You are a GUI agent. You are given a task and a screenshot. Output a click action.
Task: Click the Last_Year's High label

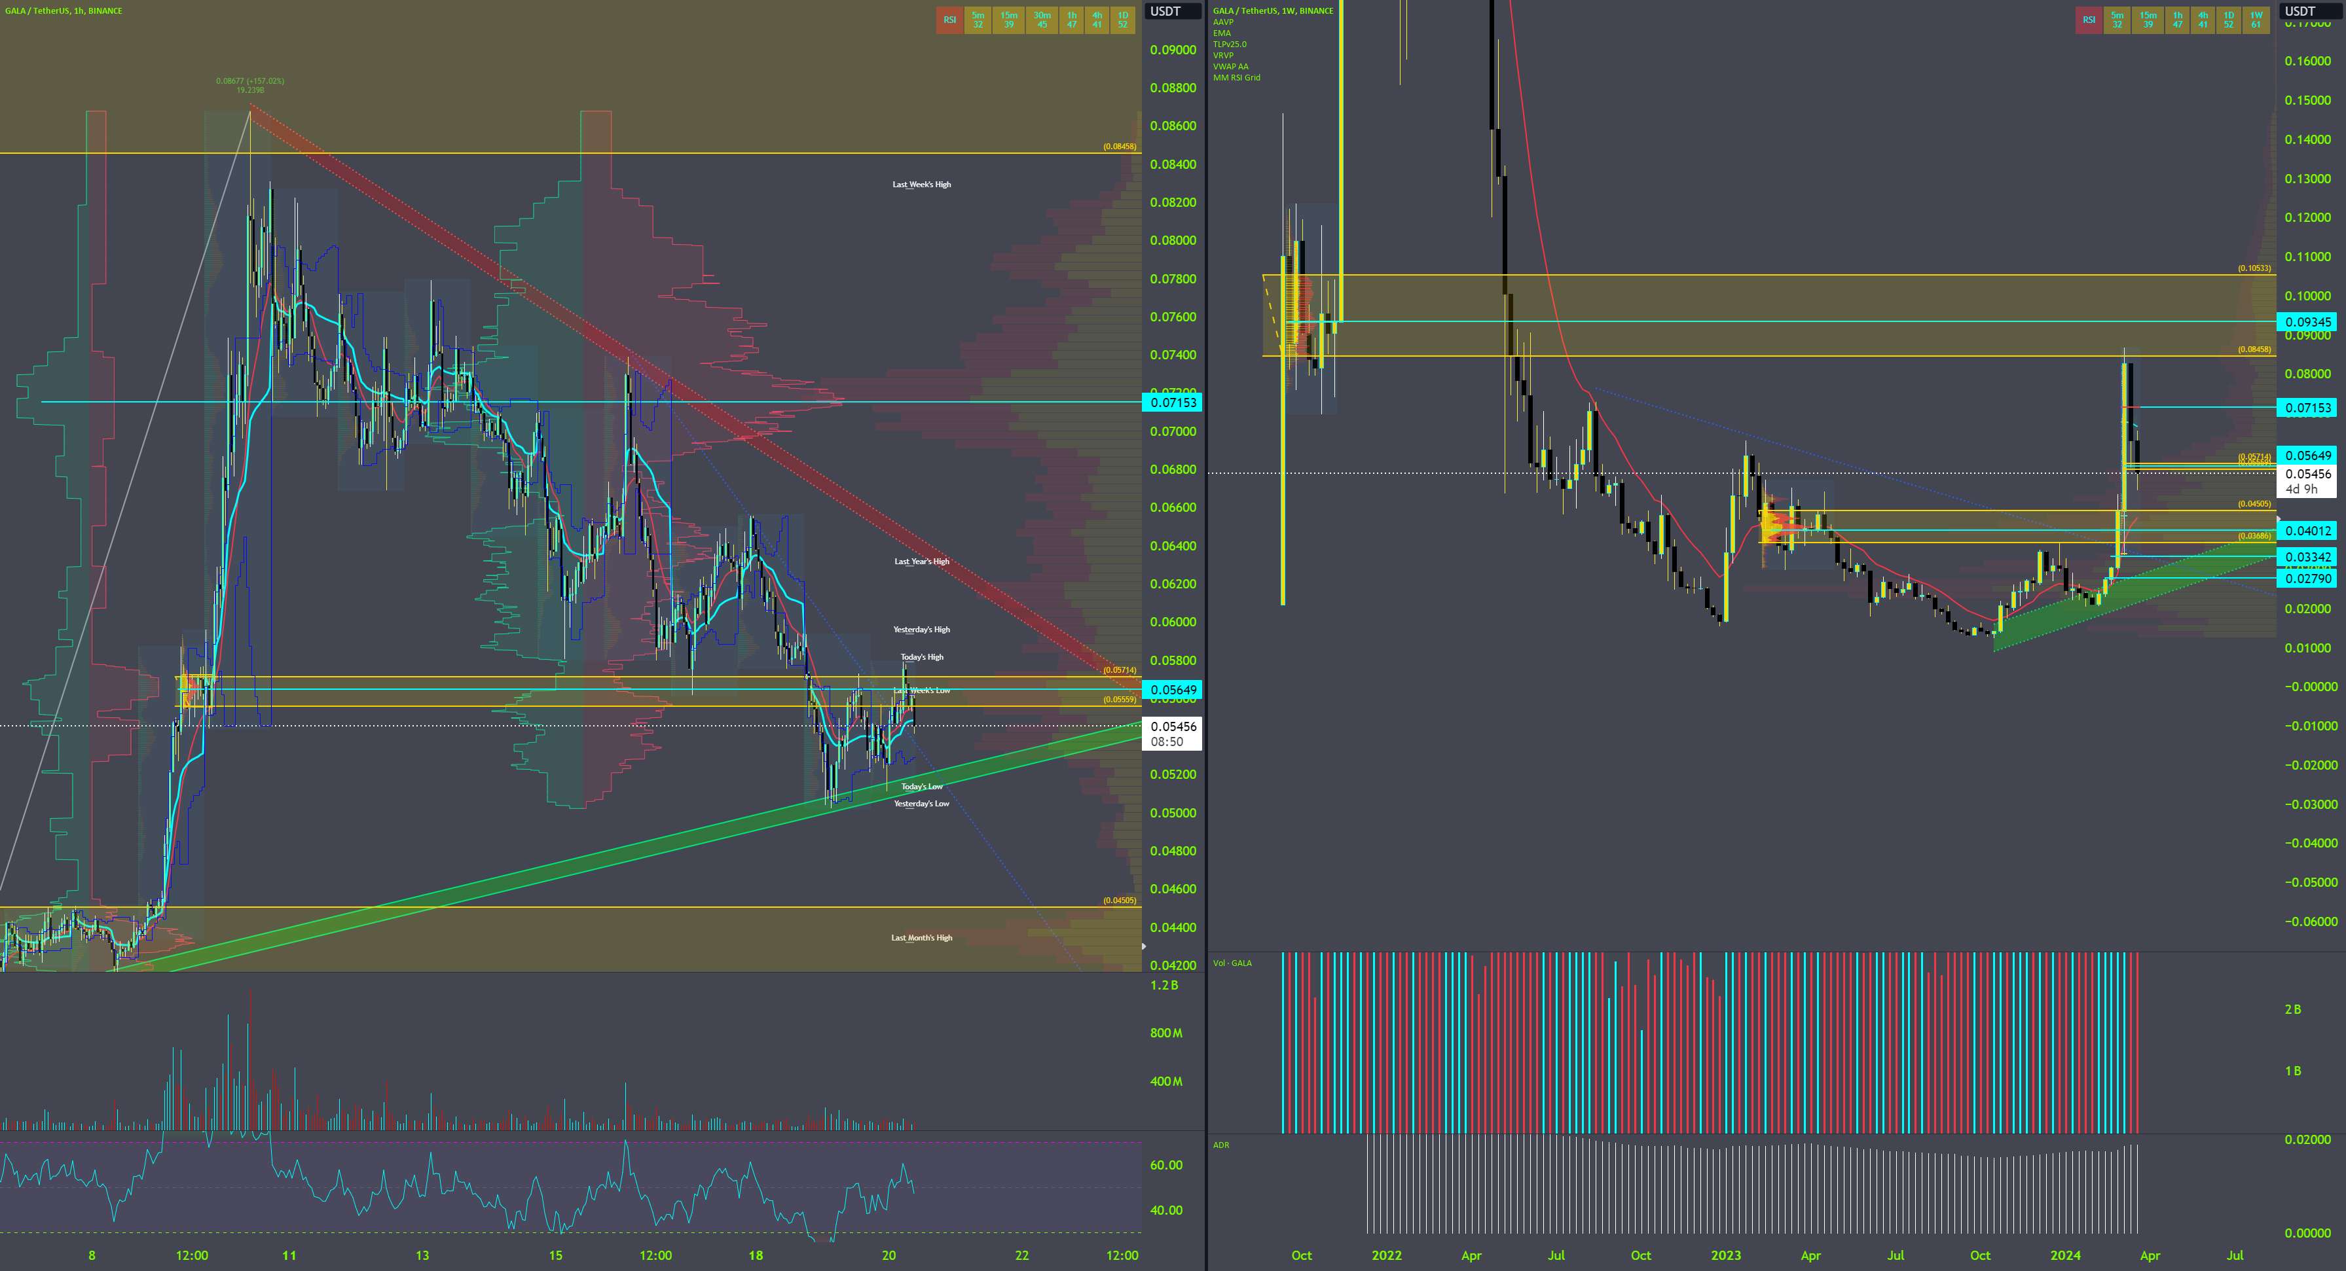click(x=922, y=561)
